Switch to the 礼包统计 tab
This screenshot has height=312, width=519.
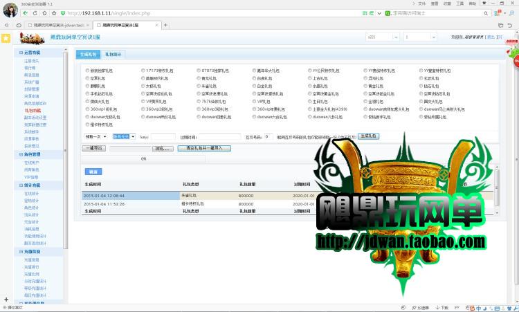point(113,54)
